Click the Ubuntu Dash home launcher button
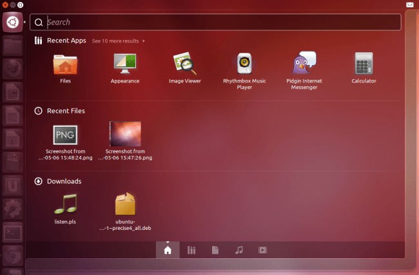The width and height of the screenshot is (419, 275). [12, 22]
